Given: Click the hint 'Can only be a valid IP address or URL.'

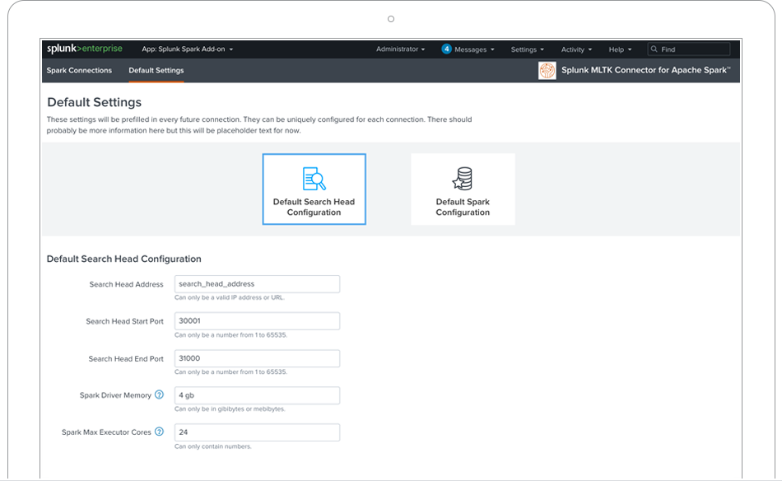Looking at the screenshot, I should click(x=230, y=297).
